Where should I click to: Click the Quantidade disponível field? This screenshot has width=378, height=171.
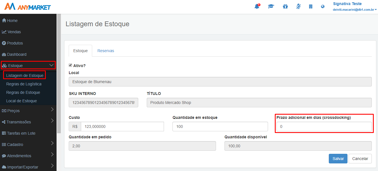click(x=298, y=146)
